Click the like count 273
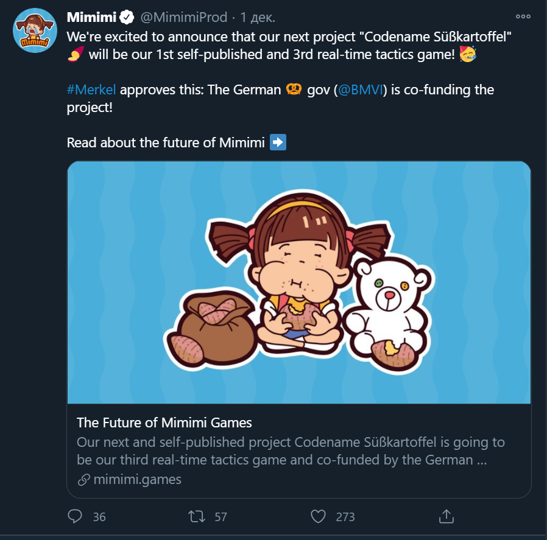The width and height of the screenshot is (547, 540). pos(345,517)
